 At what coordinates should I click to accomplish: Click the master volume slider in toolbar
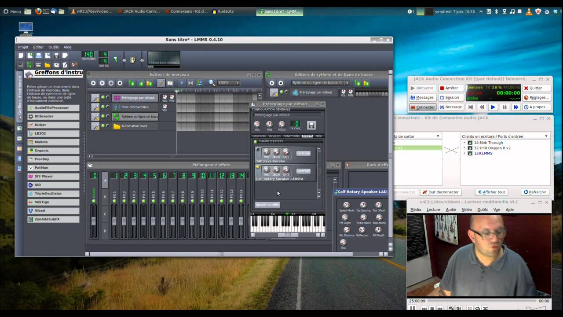coord(124,60)
